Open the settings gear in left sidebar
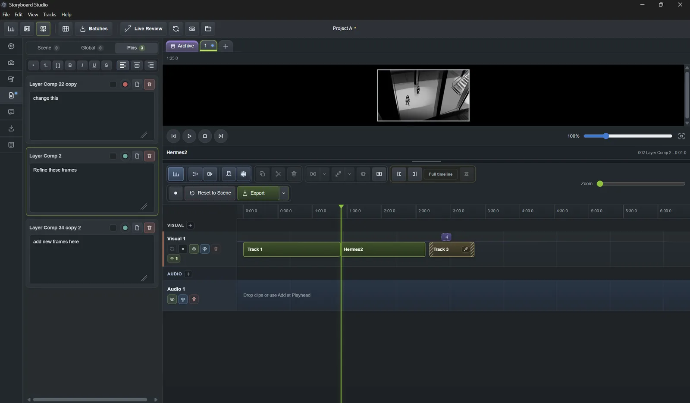 pos(11,46)
